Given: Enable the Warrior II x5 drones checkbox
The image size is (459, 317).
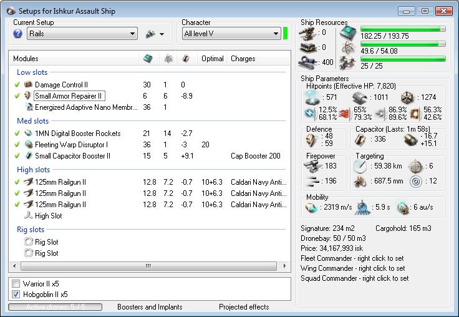Looking at the screenshot, I should [x=16, y=283].
